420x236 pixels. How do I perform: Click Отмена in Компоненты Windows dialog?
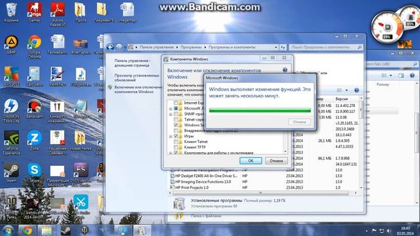276,161
